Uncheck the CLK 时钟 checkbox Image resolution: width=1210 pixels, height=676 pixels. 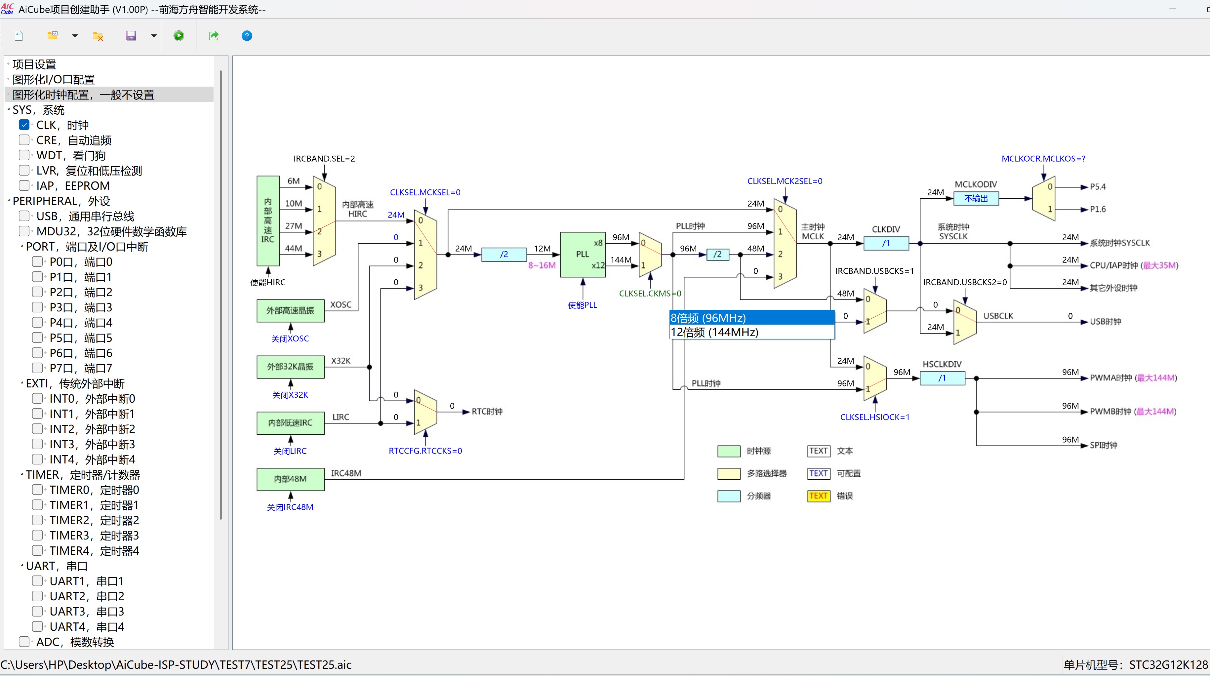(24, 125)
